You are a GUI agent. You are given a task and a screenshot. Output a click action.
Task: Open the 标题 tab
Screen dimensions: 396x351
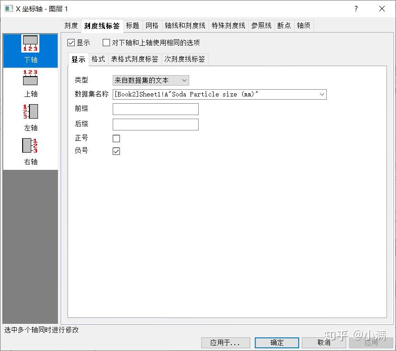click(x=133, y=25)
